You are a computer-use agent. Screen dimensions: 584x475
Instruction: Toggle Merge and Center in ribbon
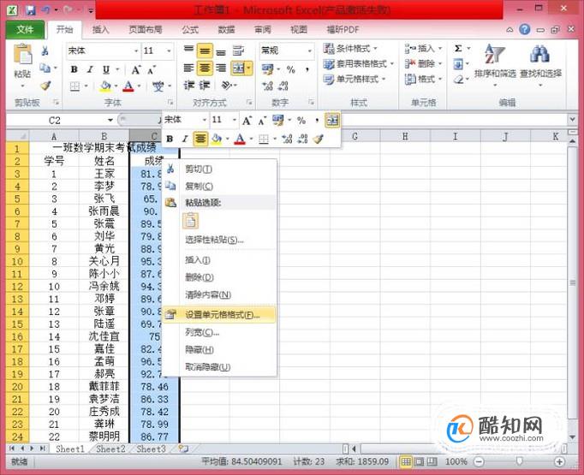(238, 68)
